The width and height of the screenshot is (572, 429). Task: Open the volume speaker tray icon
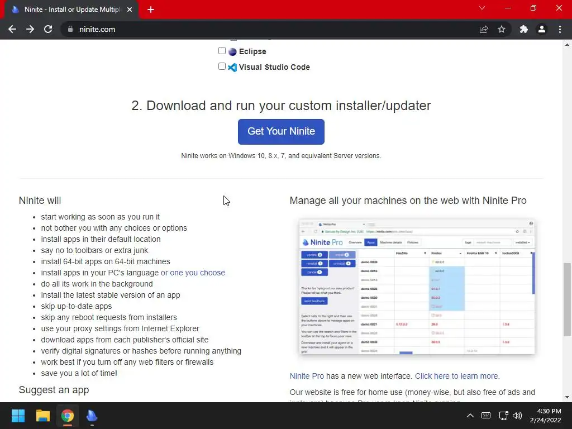(x=517, y=416)
